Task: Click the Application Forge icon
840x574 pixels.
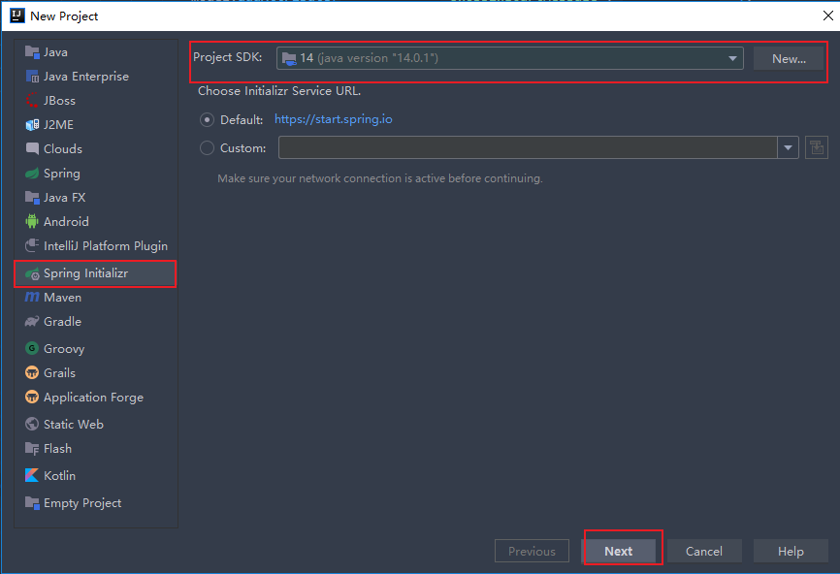Action: pyautogui.click(x=32, y=397)
